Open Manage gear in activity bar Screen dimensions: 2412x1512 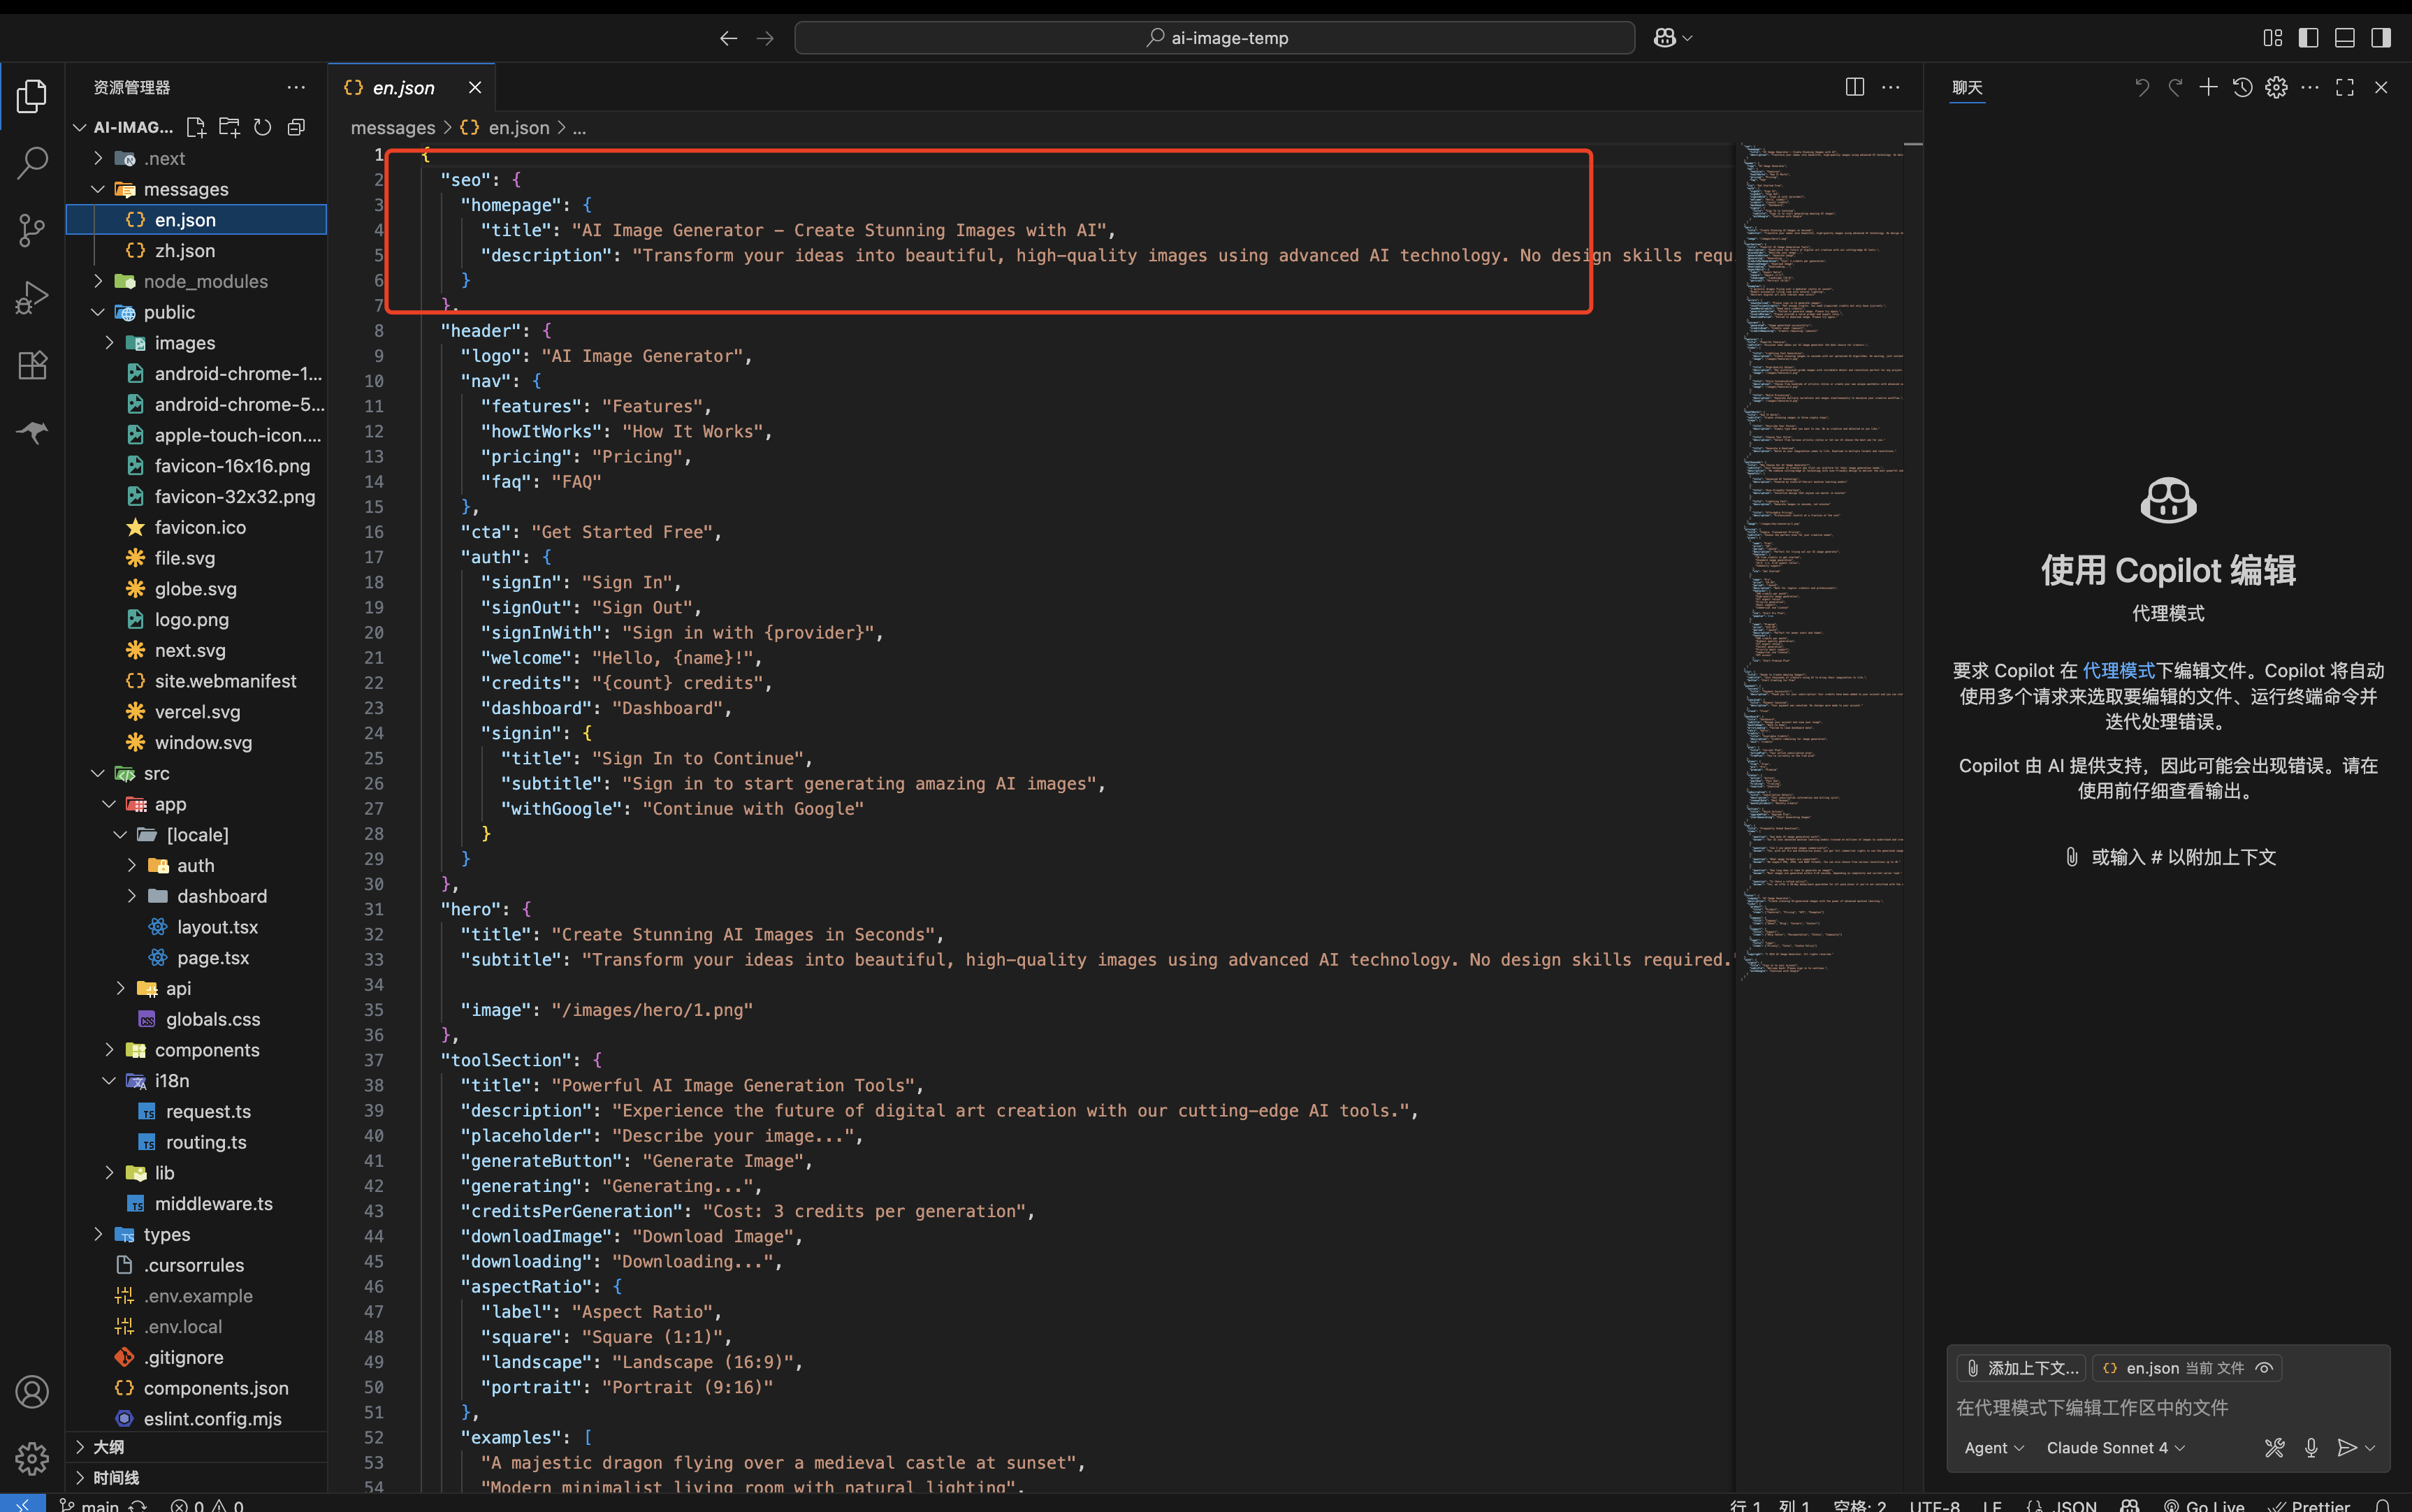32,1458
